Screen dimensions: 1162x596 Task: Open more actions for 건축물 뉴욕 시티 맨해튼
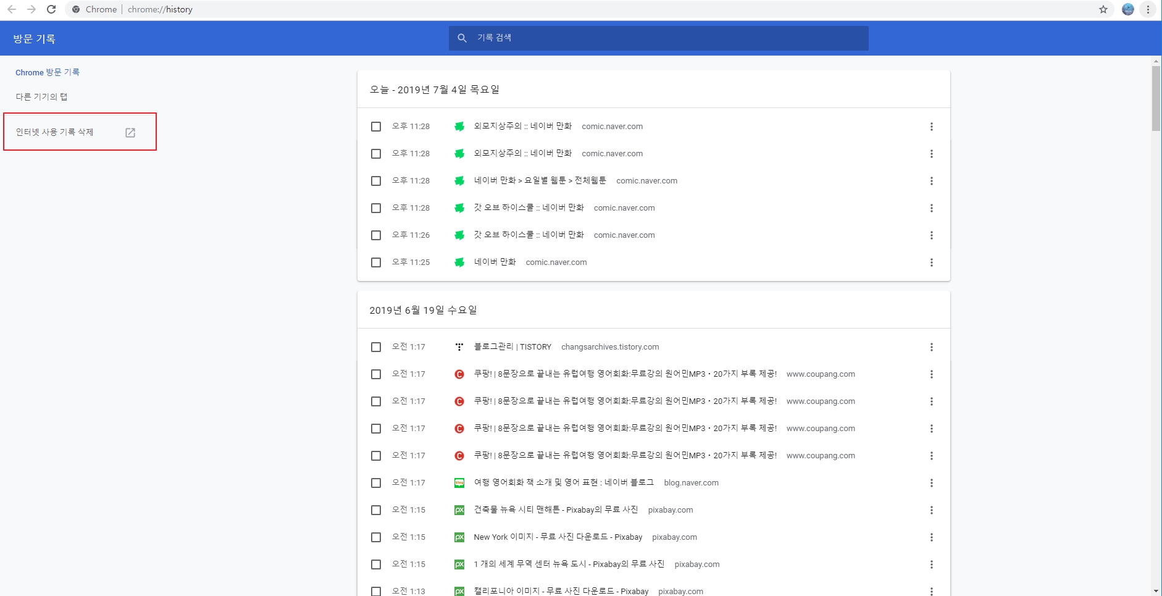click(932, 510)
